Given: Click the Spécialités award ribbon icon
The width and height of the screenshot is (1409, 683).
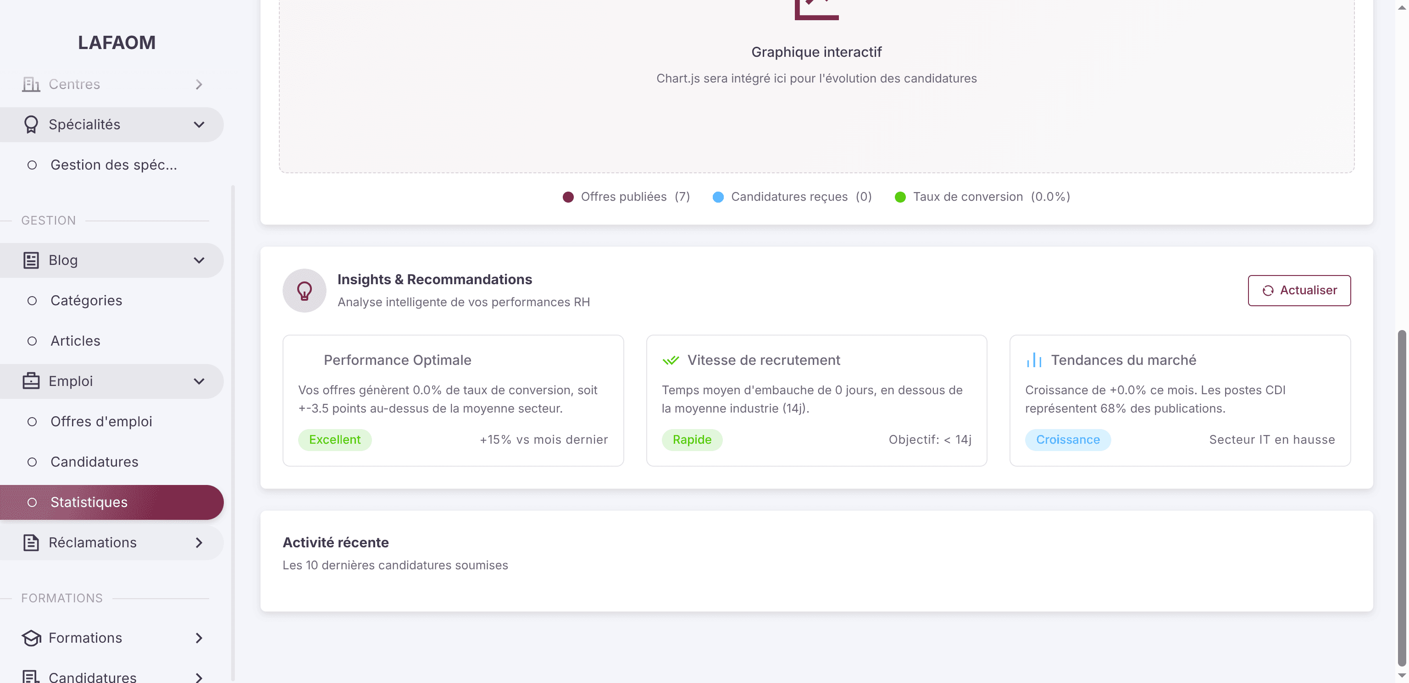Looking at the screenshot, I should [x=31, y=125].
